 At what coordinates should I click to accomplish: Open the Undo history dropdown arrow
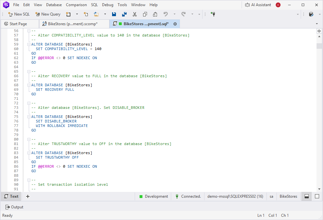174,14
